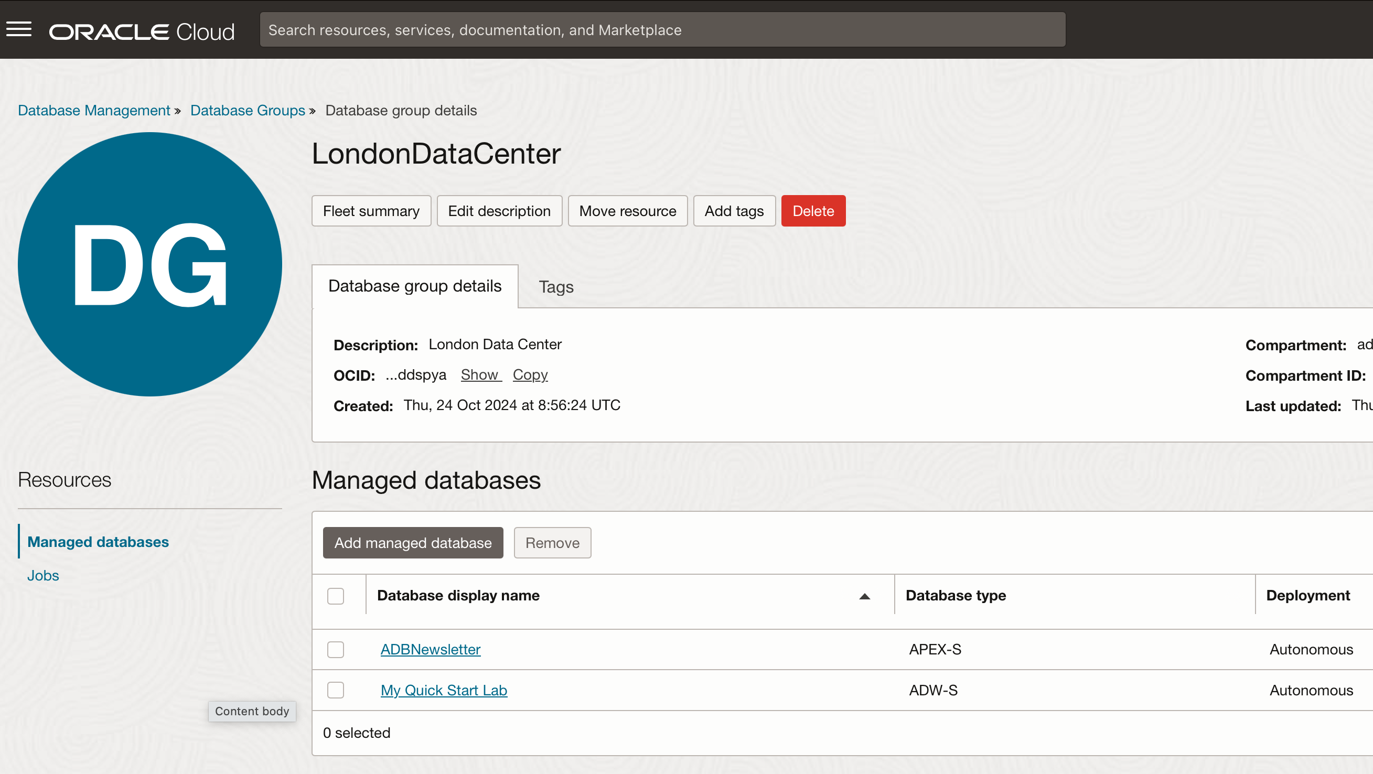Open the Fleet summary

pos(371,211)
